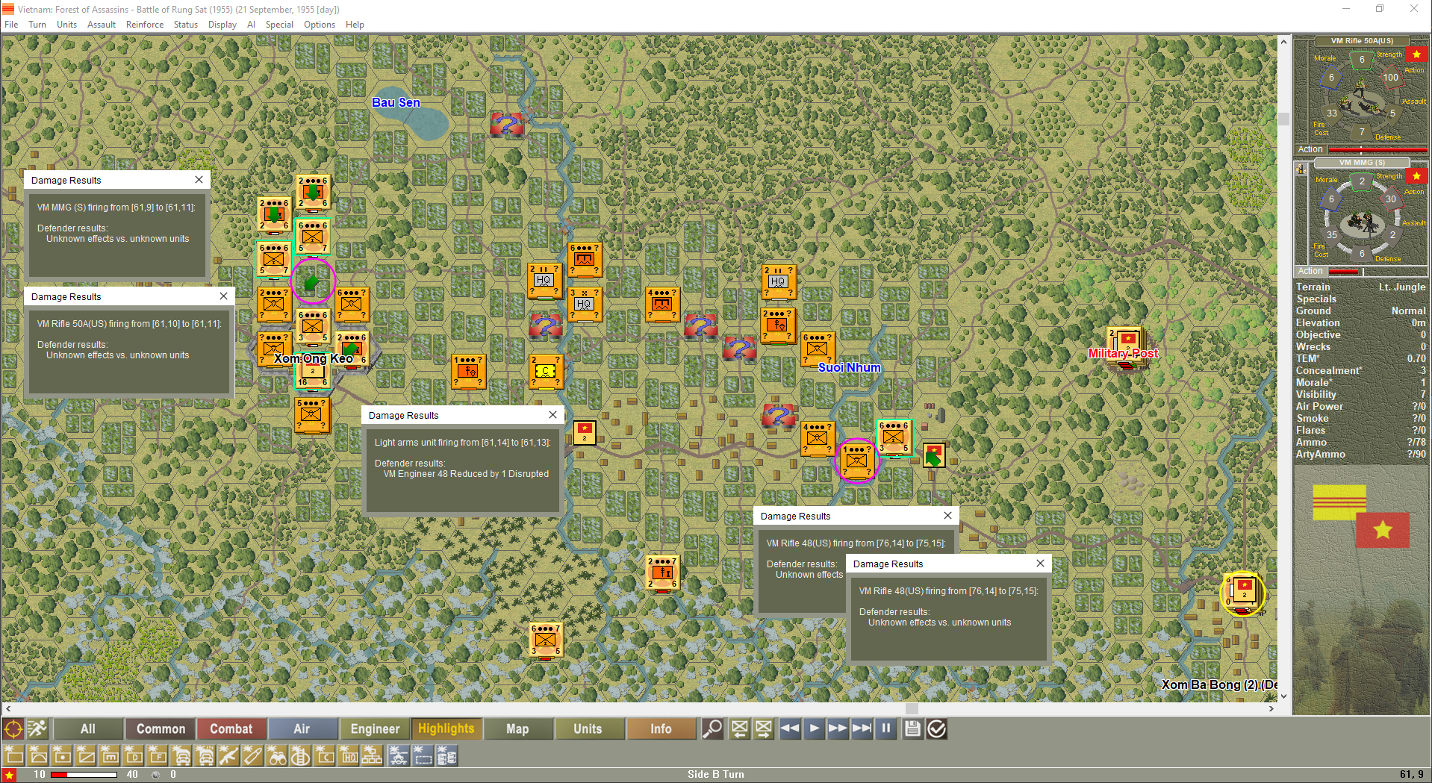
Task: Open the Turn menu
Action: coord(37,25)
